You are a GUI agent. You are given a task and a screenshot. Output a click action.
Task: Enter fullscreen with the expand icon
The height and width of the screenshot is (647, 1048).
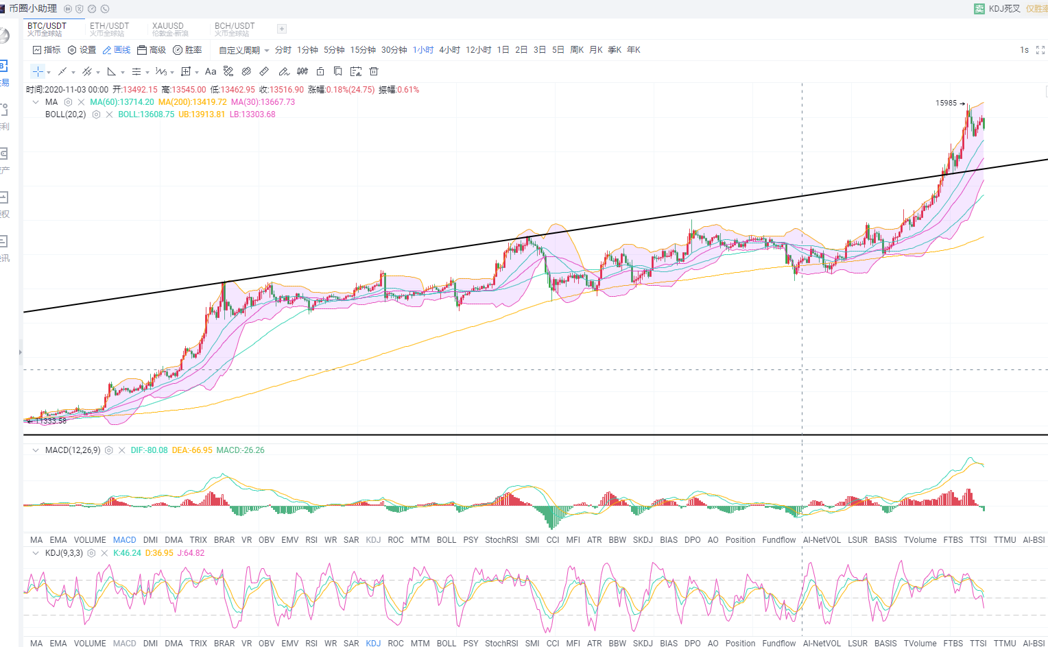[1040, 50]
